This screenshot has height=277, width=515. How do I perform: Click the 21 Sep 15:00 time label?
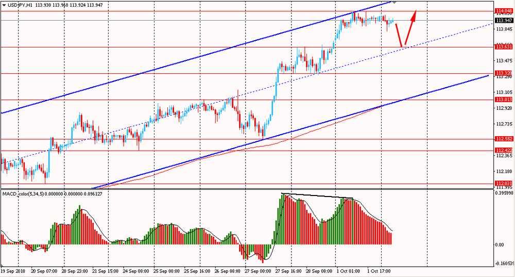tap(105, 271)
